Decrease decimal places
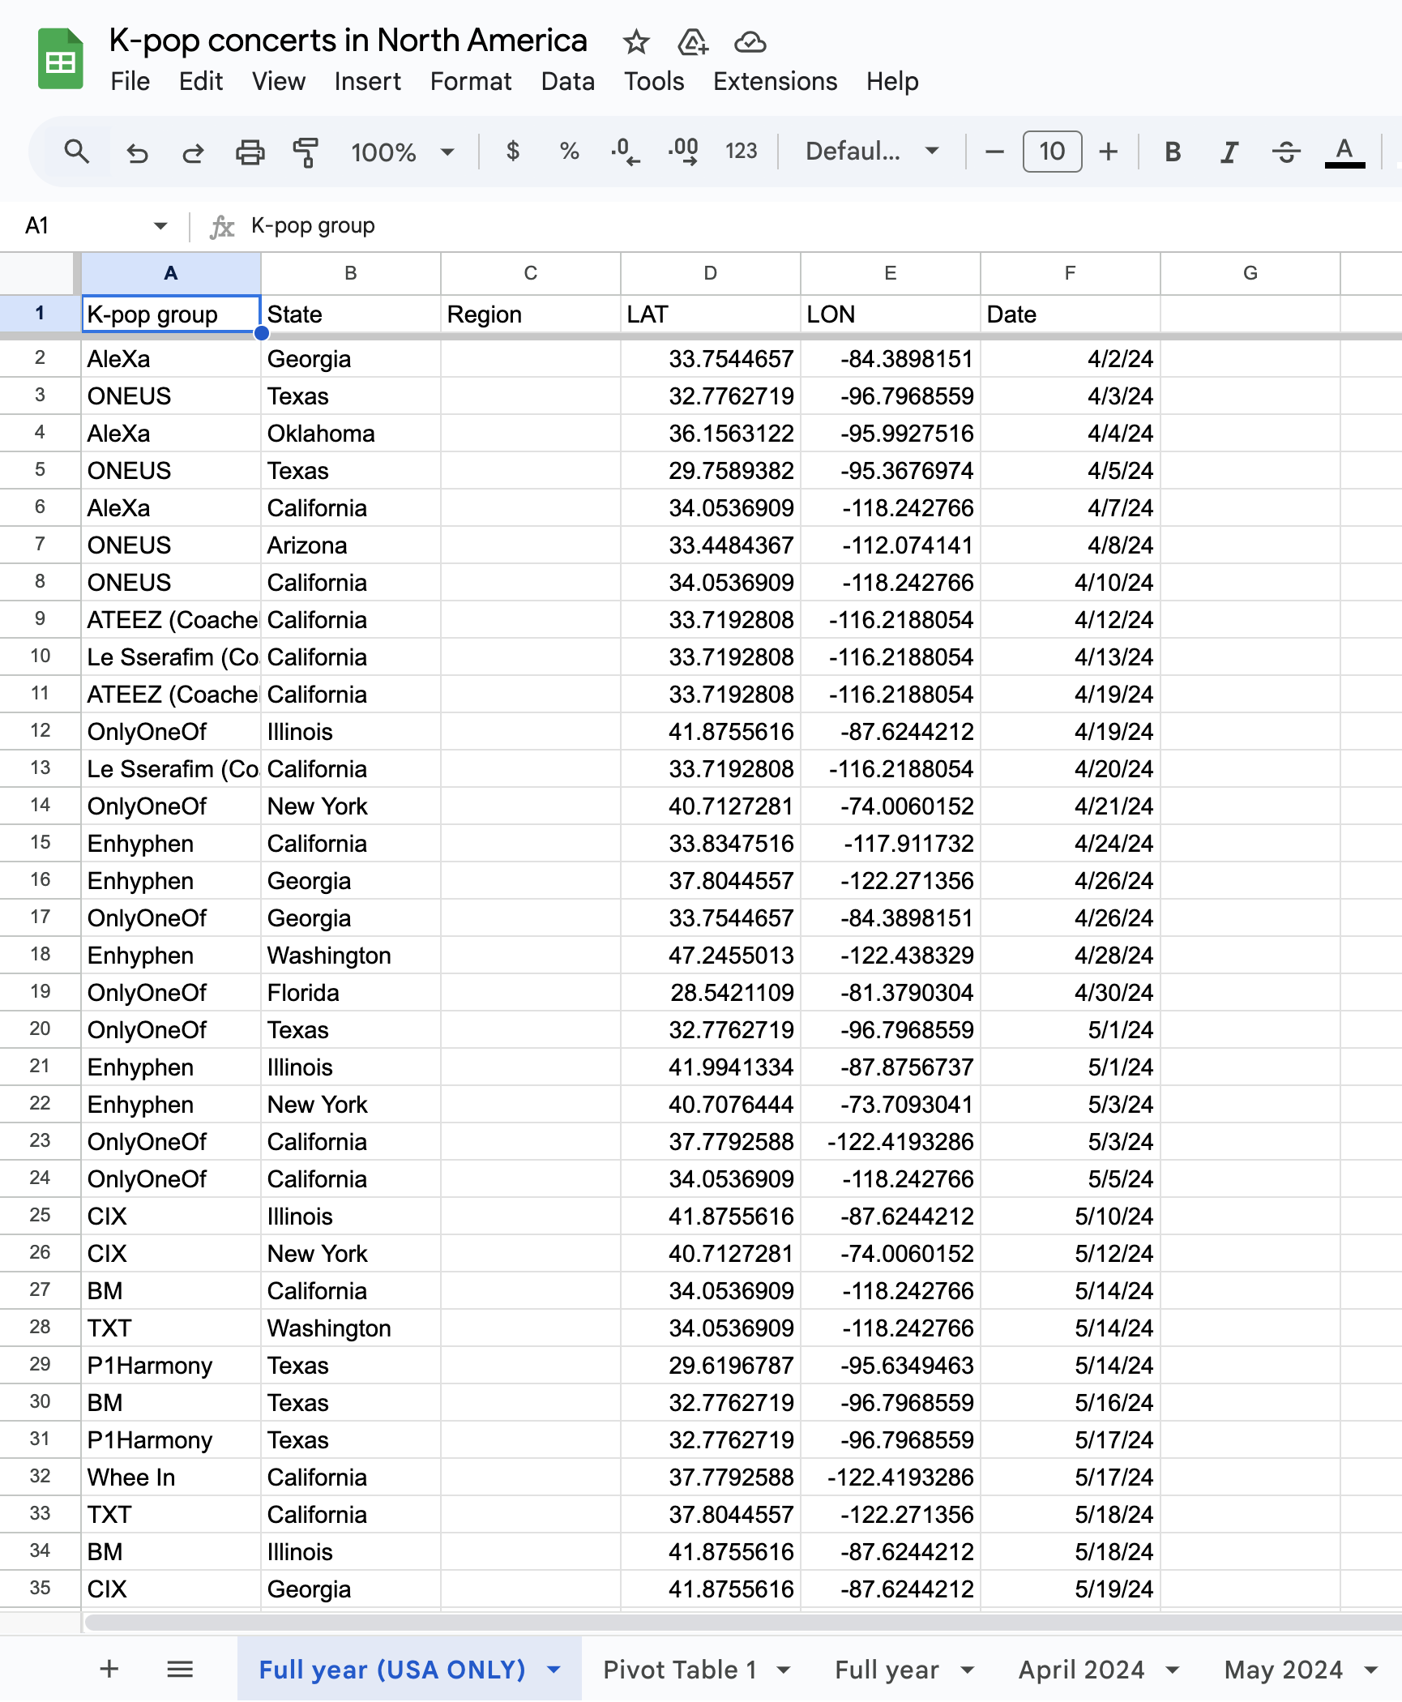Screen dimensions: 1402x1702 pos(625,152)
